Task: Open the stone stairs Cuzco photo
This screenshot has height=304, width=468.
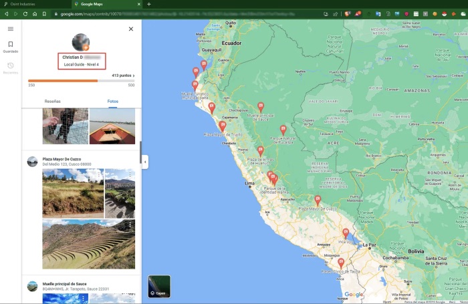Action: click(120, 193)
